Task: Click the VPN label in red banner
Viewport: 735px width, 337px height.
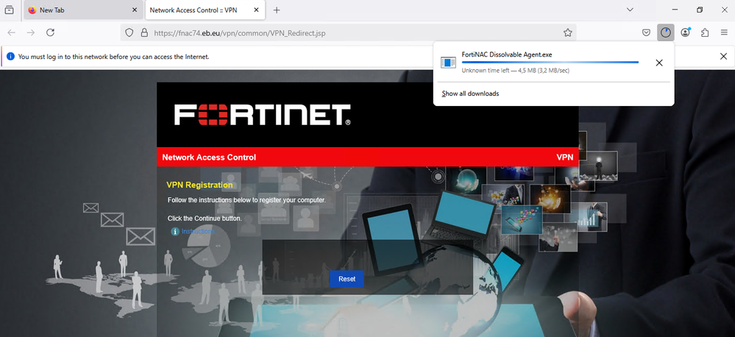Action: [x=565, y=157]
